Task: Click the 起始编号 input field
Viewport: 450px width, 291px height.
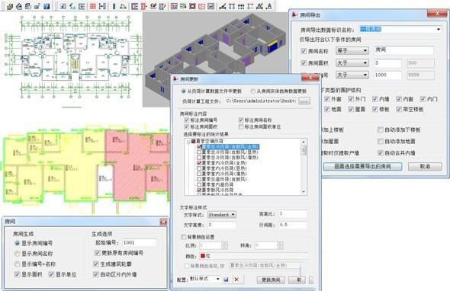Action: (139, 242)
